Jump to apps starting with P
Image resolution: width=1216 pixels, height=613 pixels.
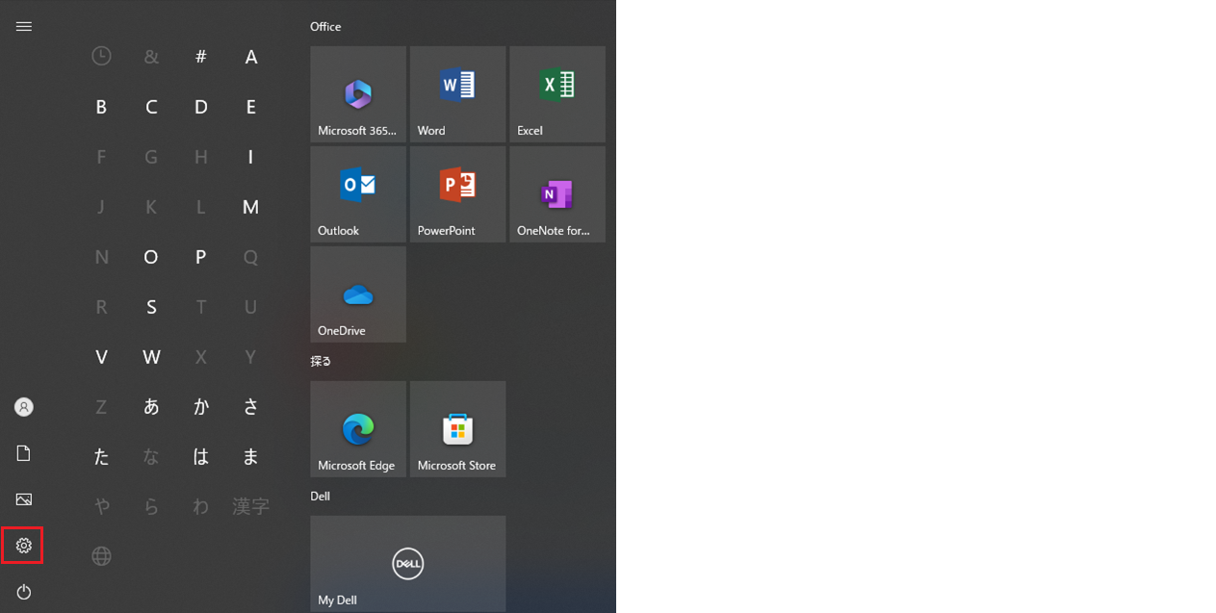201,257
